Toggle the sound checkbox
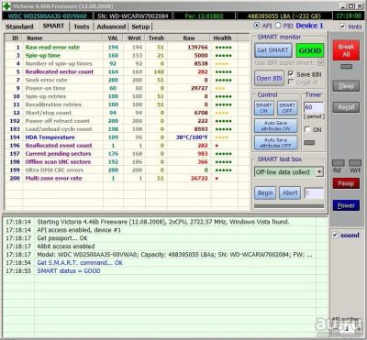 pos(335,235)
